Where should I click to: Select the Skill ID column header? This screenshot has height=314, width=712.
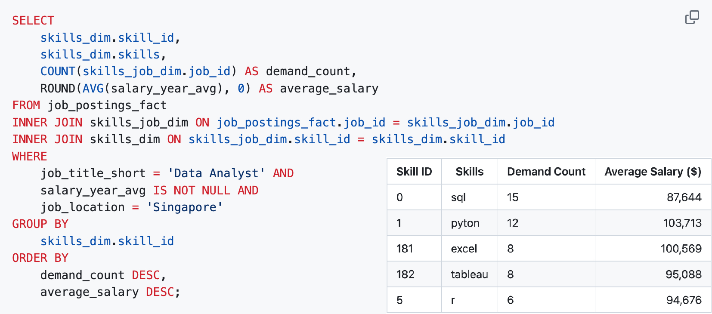point(414,172)
